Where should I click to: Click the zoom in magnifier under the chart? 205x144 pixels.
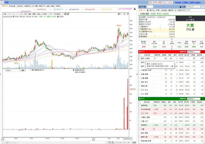113,142
